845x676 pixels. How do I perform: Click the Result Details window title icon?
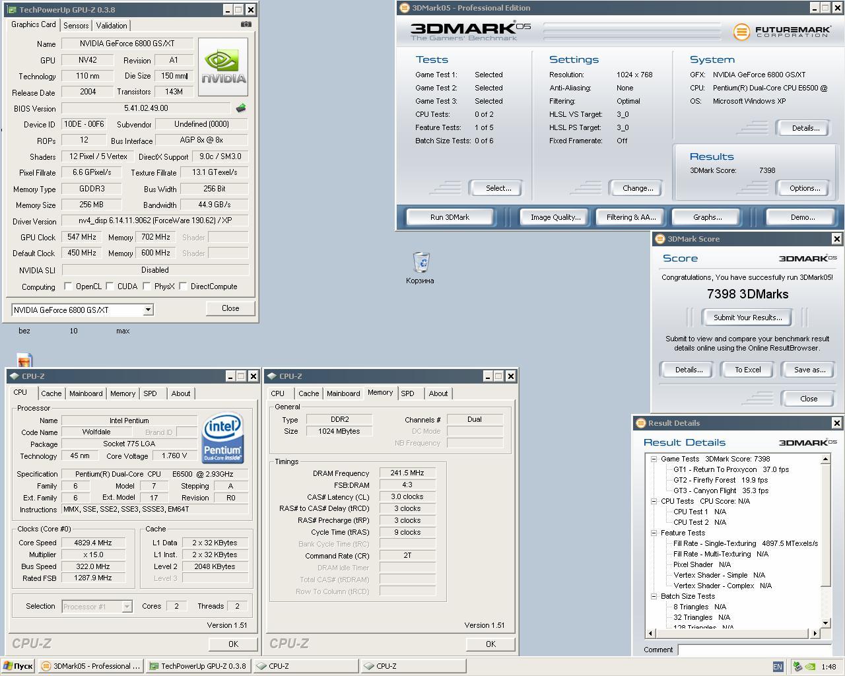tap(640, 423)
